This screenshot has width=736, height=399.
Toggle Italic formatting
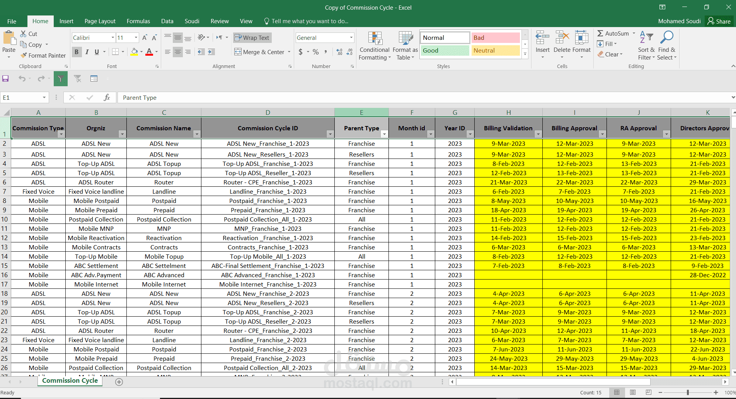coord(87,52)
